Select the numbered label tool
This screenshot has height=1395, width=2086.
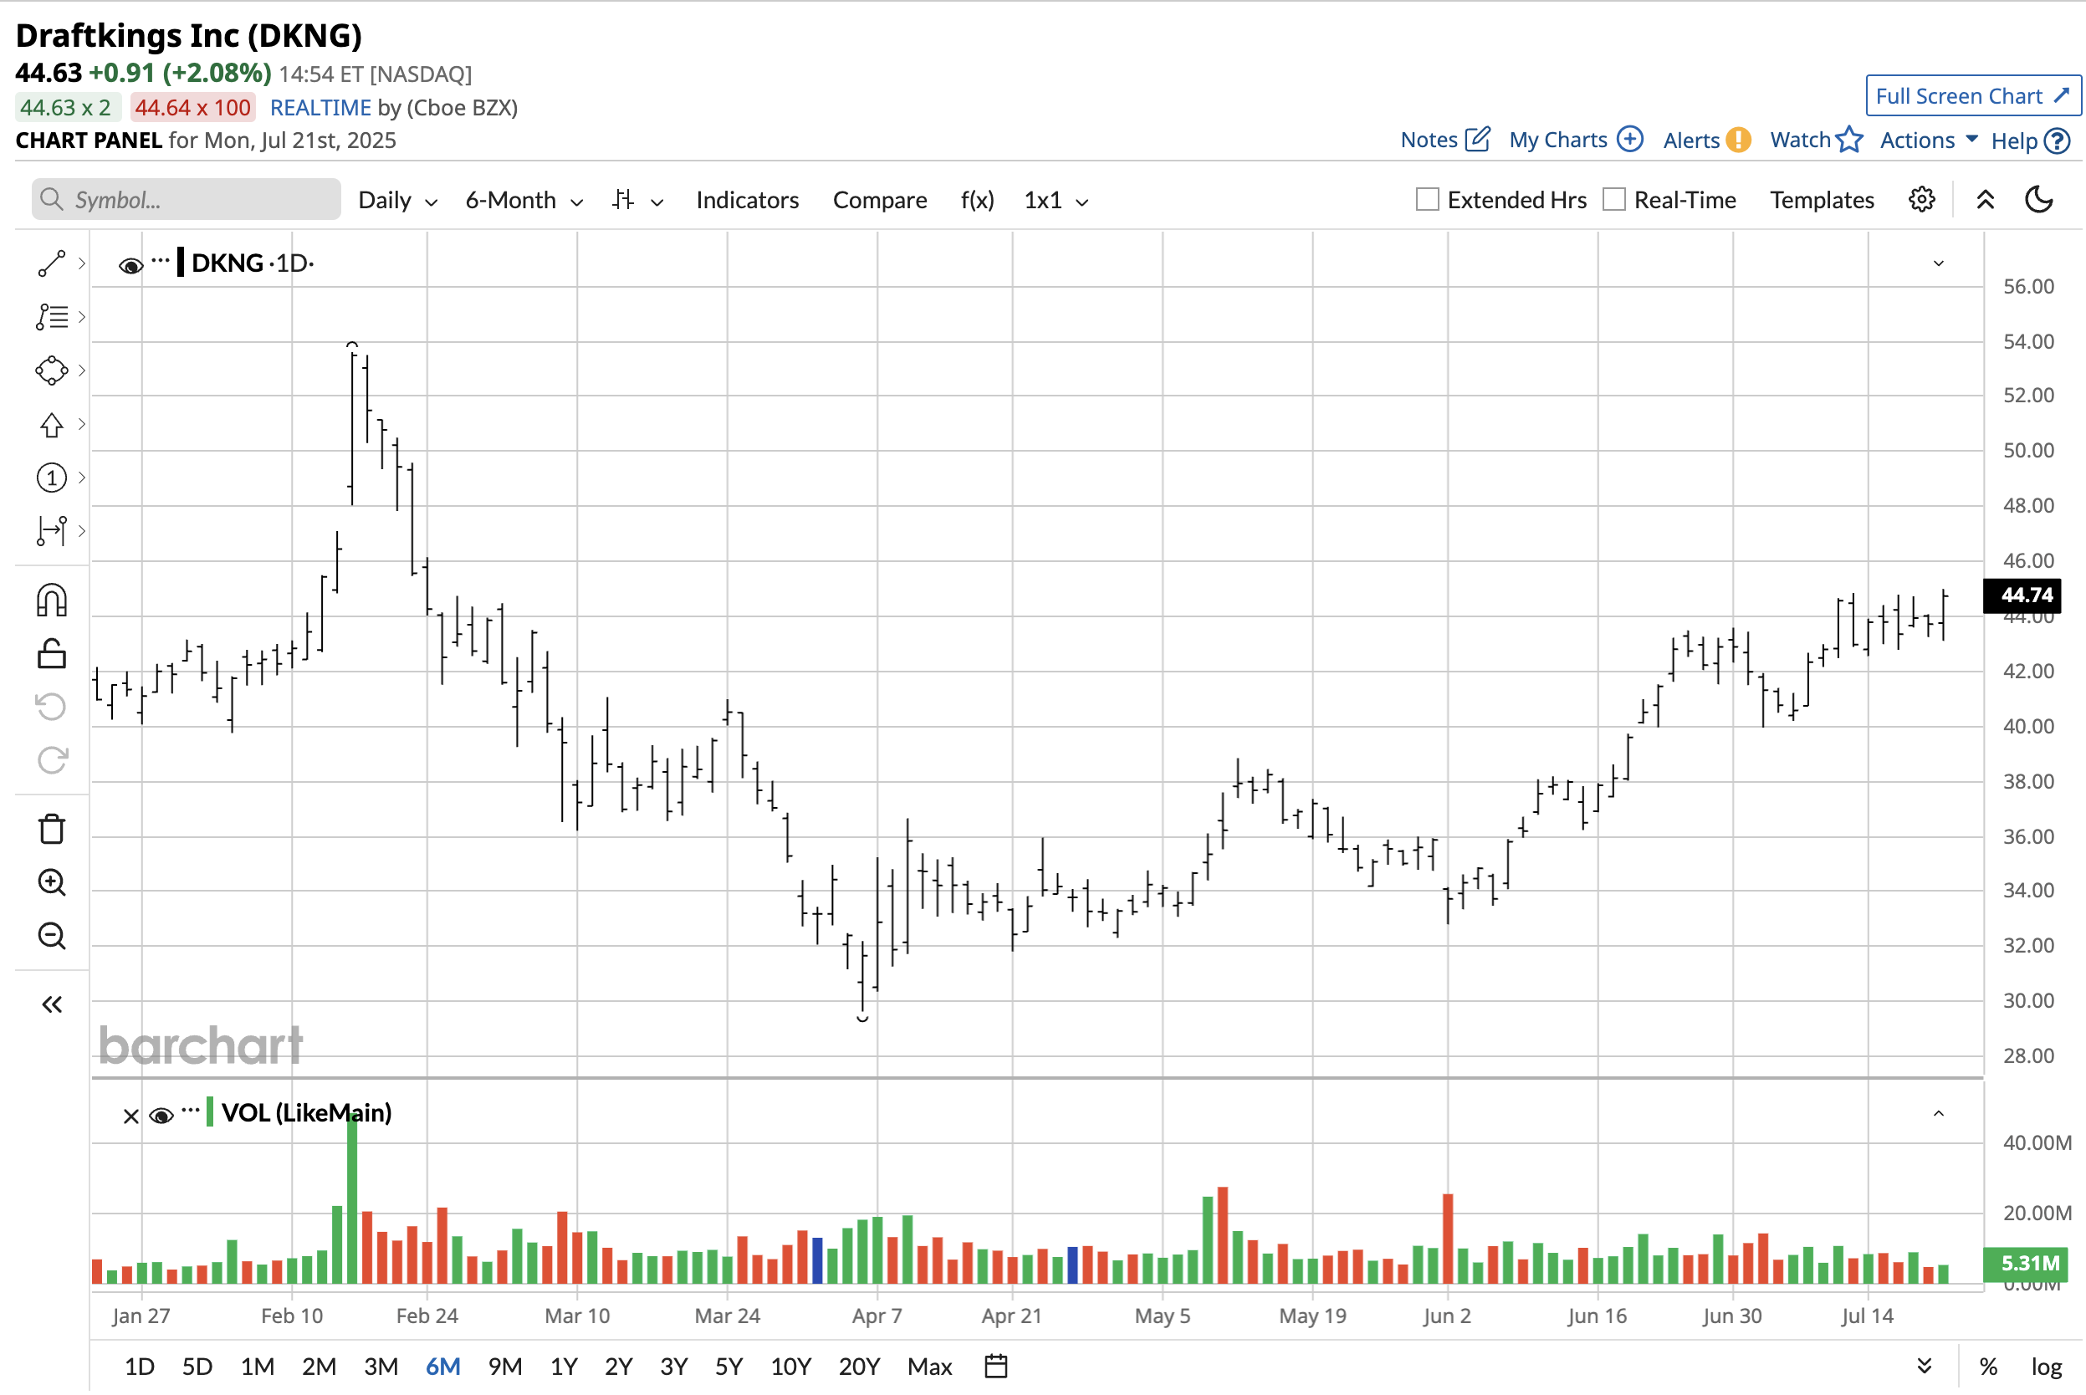pos(52,478)
